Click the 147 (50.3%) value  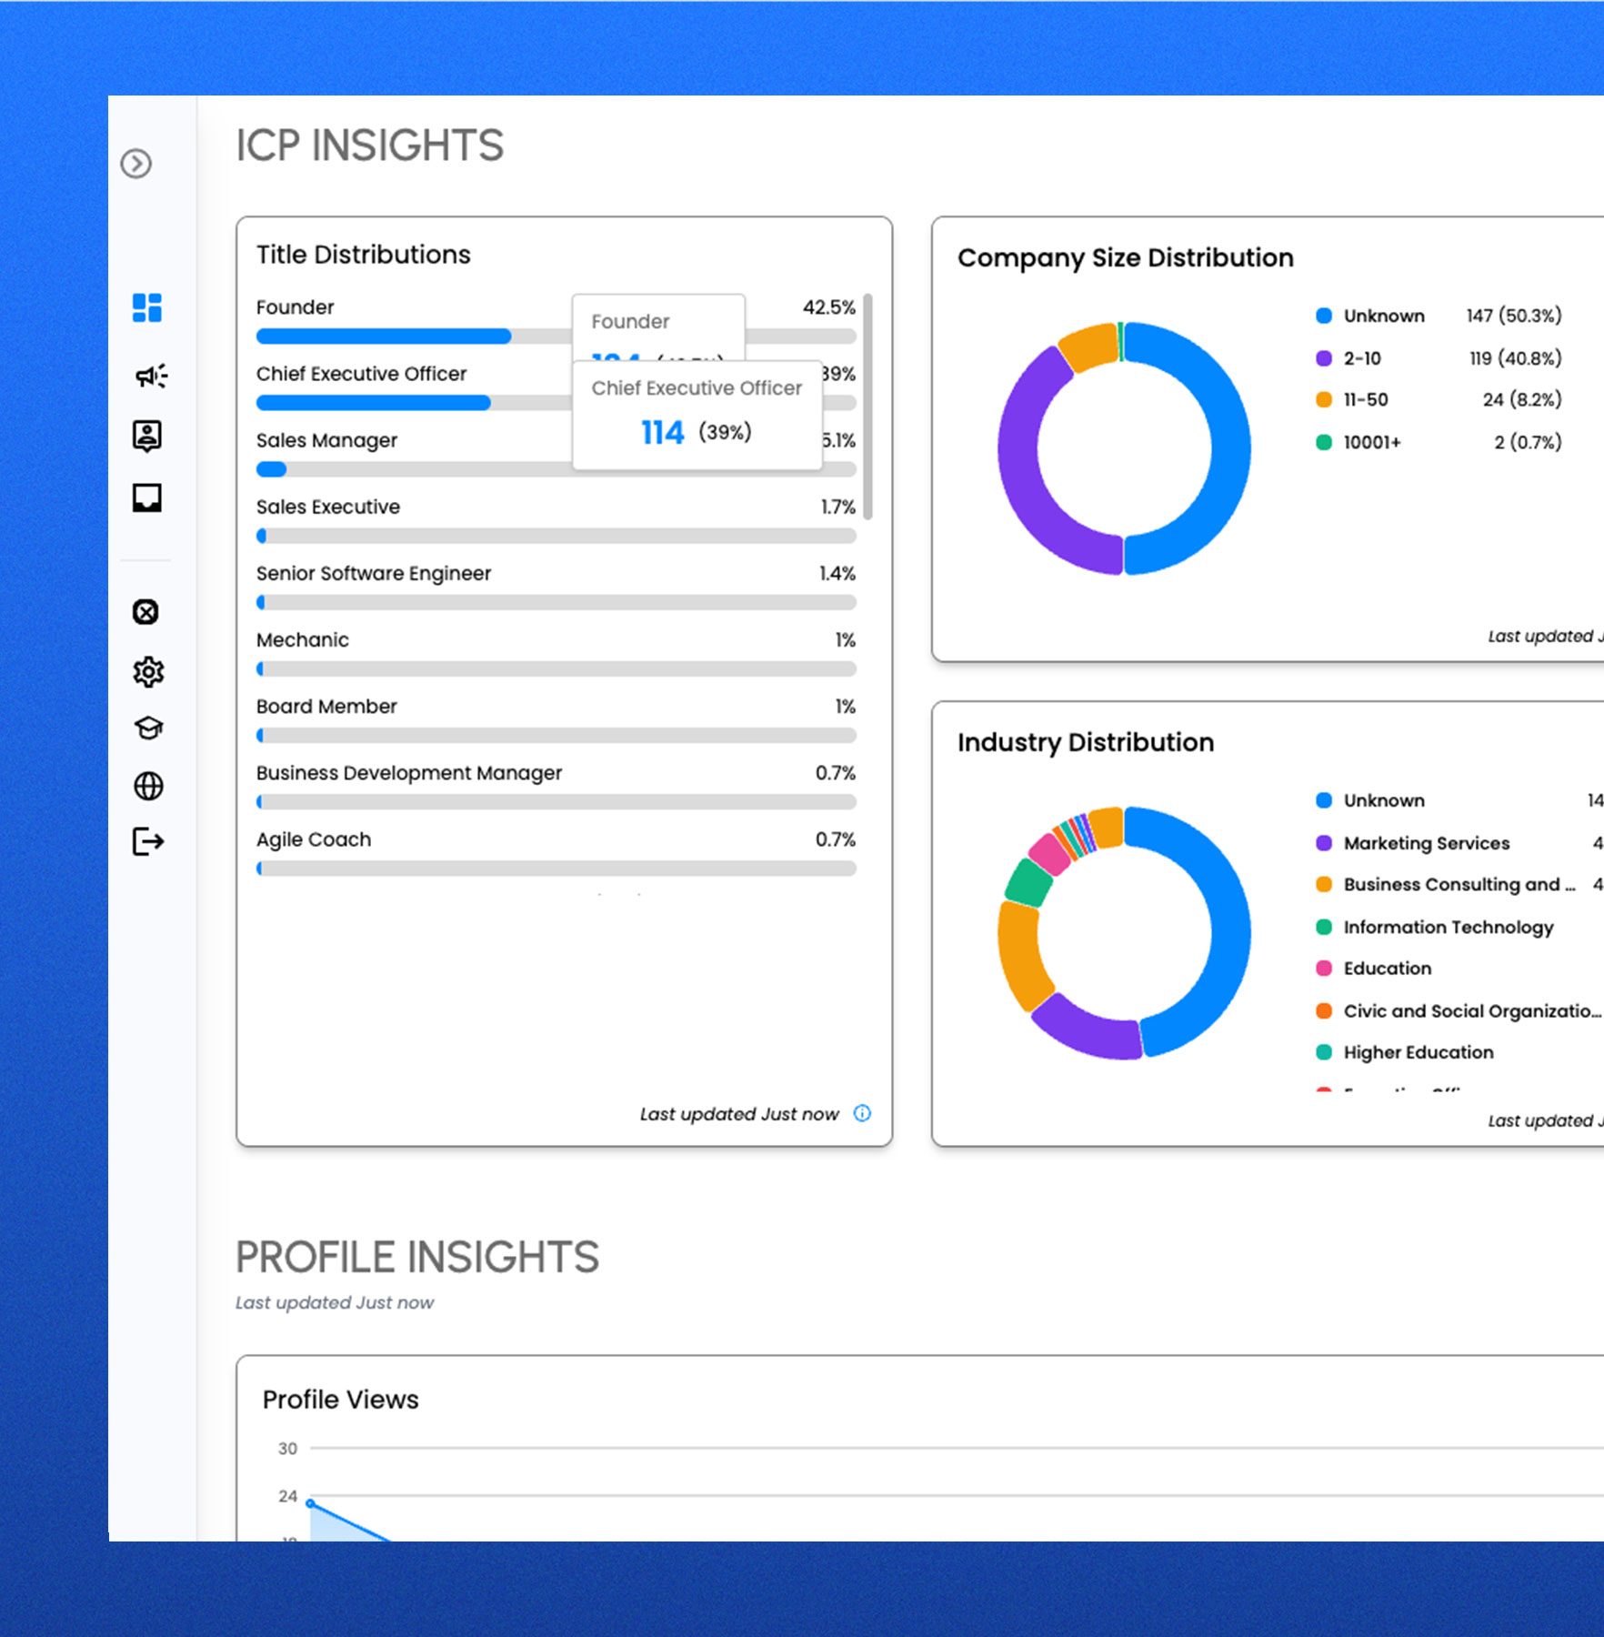[x=1513, y=316]
